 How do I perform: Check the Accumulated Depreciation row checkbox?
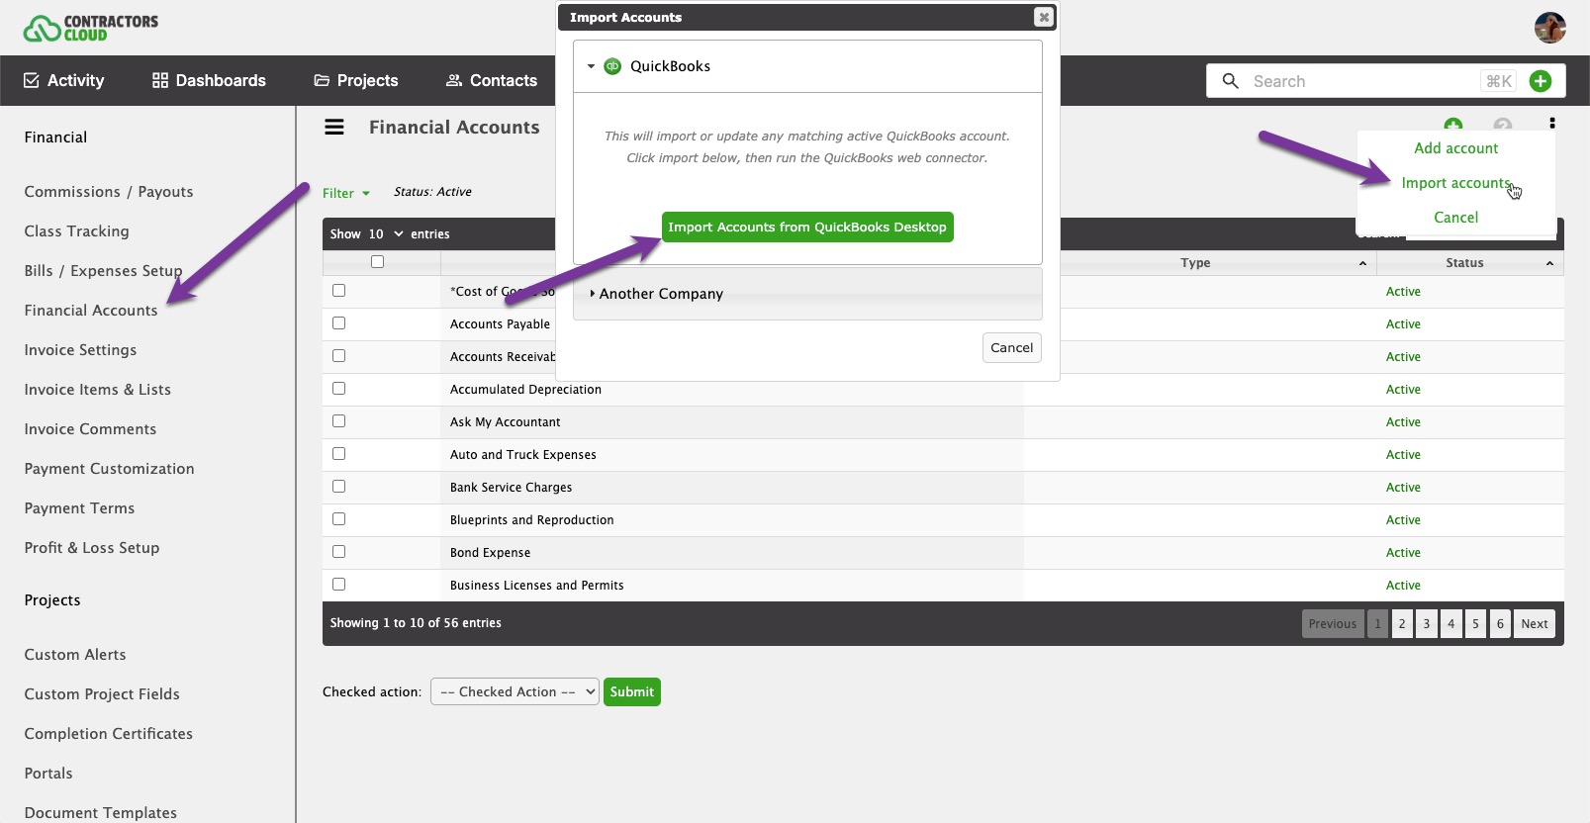[x=338, y=388]
